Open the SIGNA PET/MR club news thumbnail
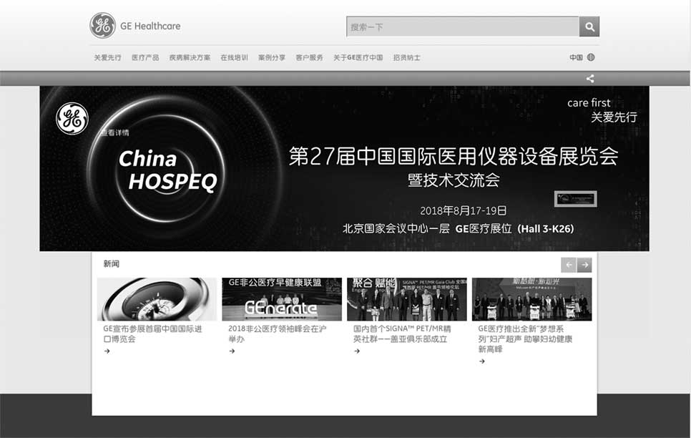The height and width of the screenshot is (438, 691). (407, 299)
